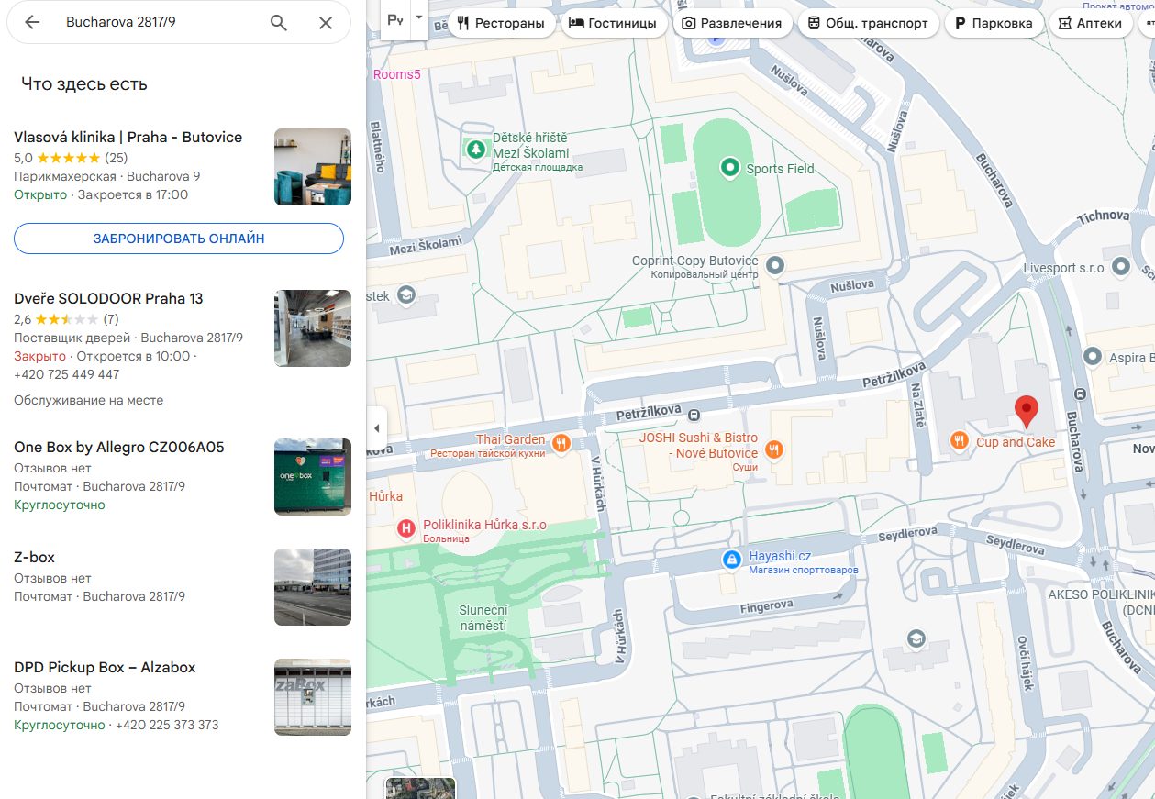Click the Hayashi.cz shop pin
The width and height of the screenshot is (1155, 799).
tap(731, 560)
